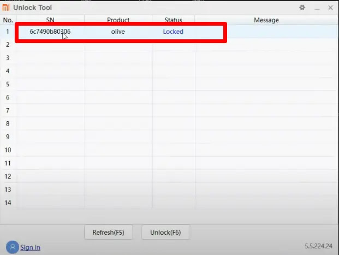The image size is (339, 255).
Task: Click the product name olive
Action: (118, 32)
